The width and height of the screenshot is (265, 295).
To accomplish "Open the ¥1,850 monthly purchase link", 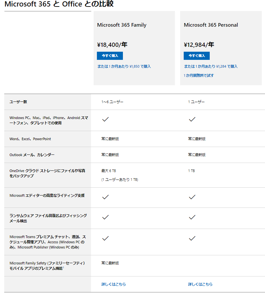I will point(124,66).
